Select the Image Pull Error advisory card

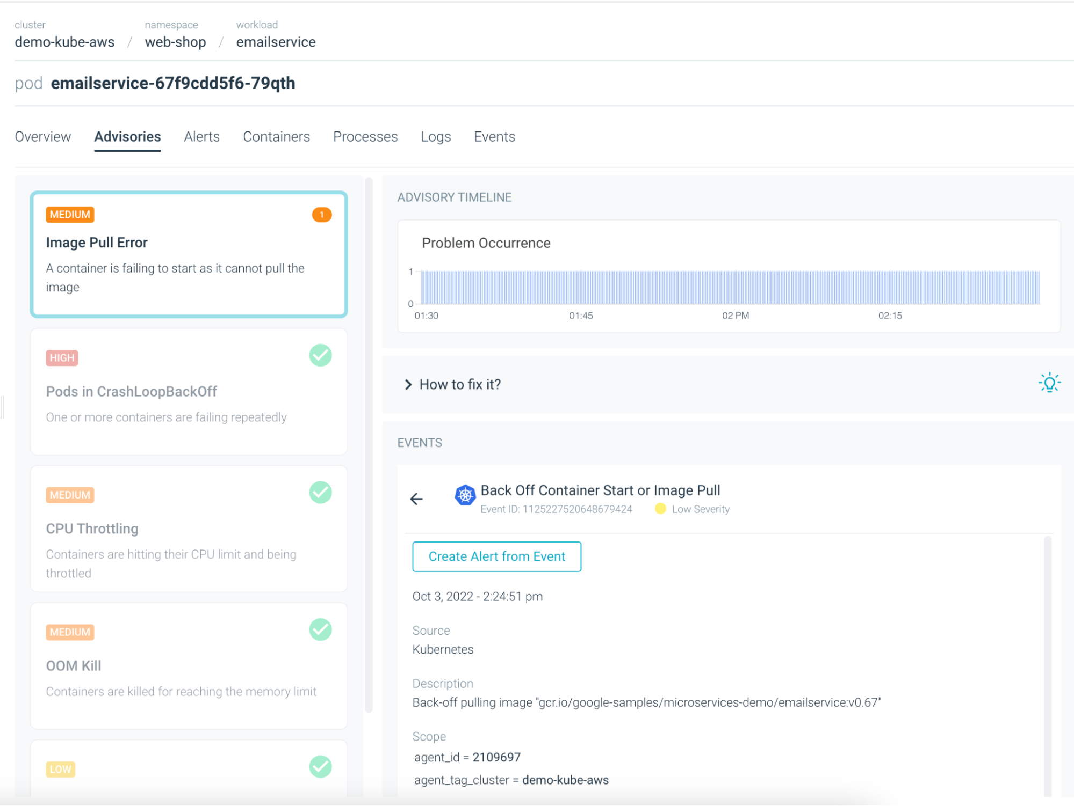(x=189, y=255)
